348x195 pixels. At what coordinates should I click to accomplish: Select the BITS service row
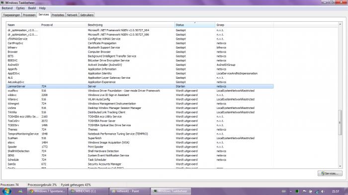[140, 56]
